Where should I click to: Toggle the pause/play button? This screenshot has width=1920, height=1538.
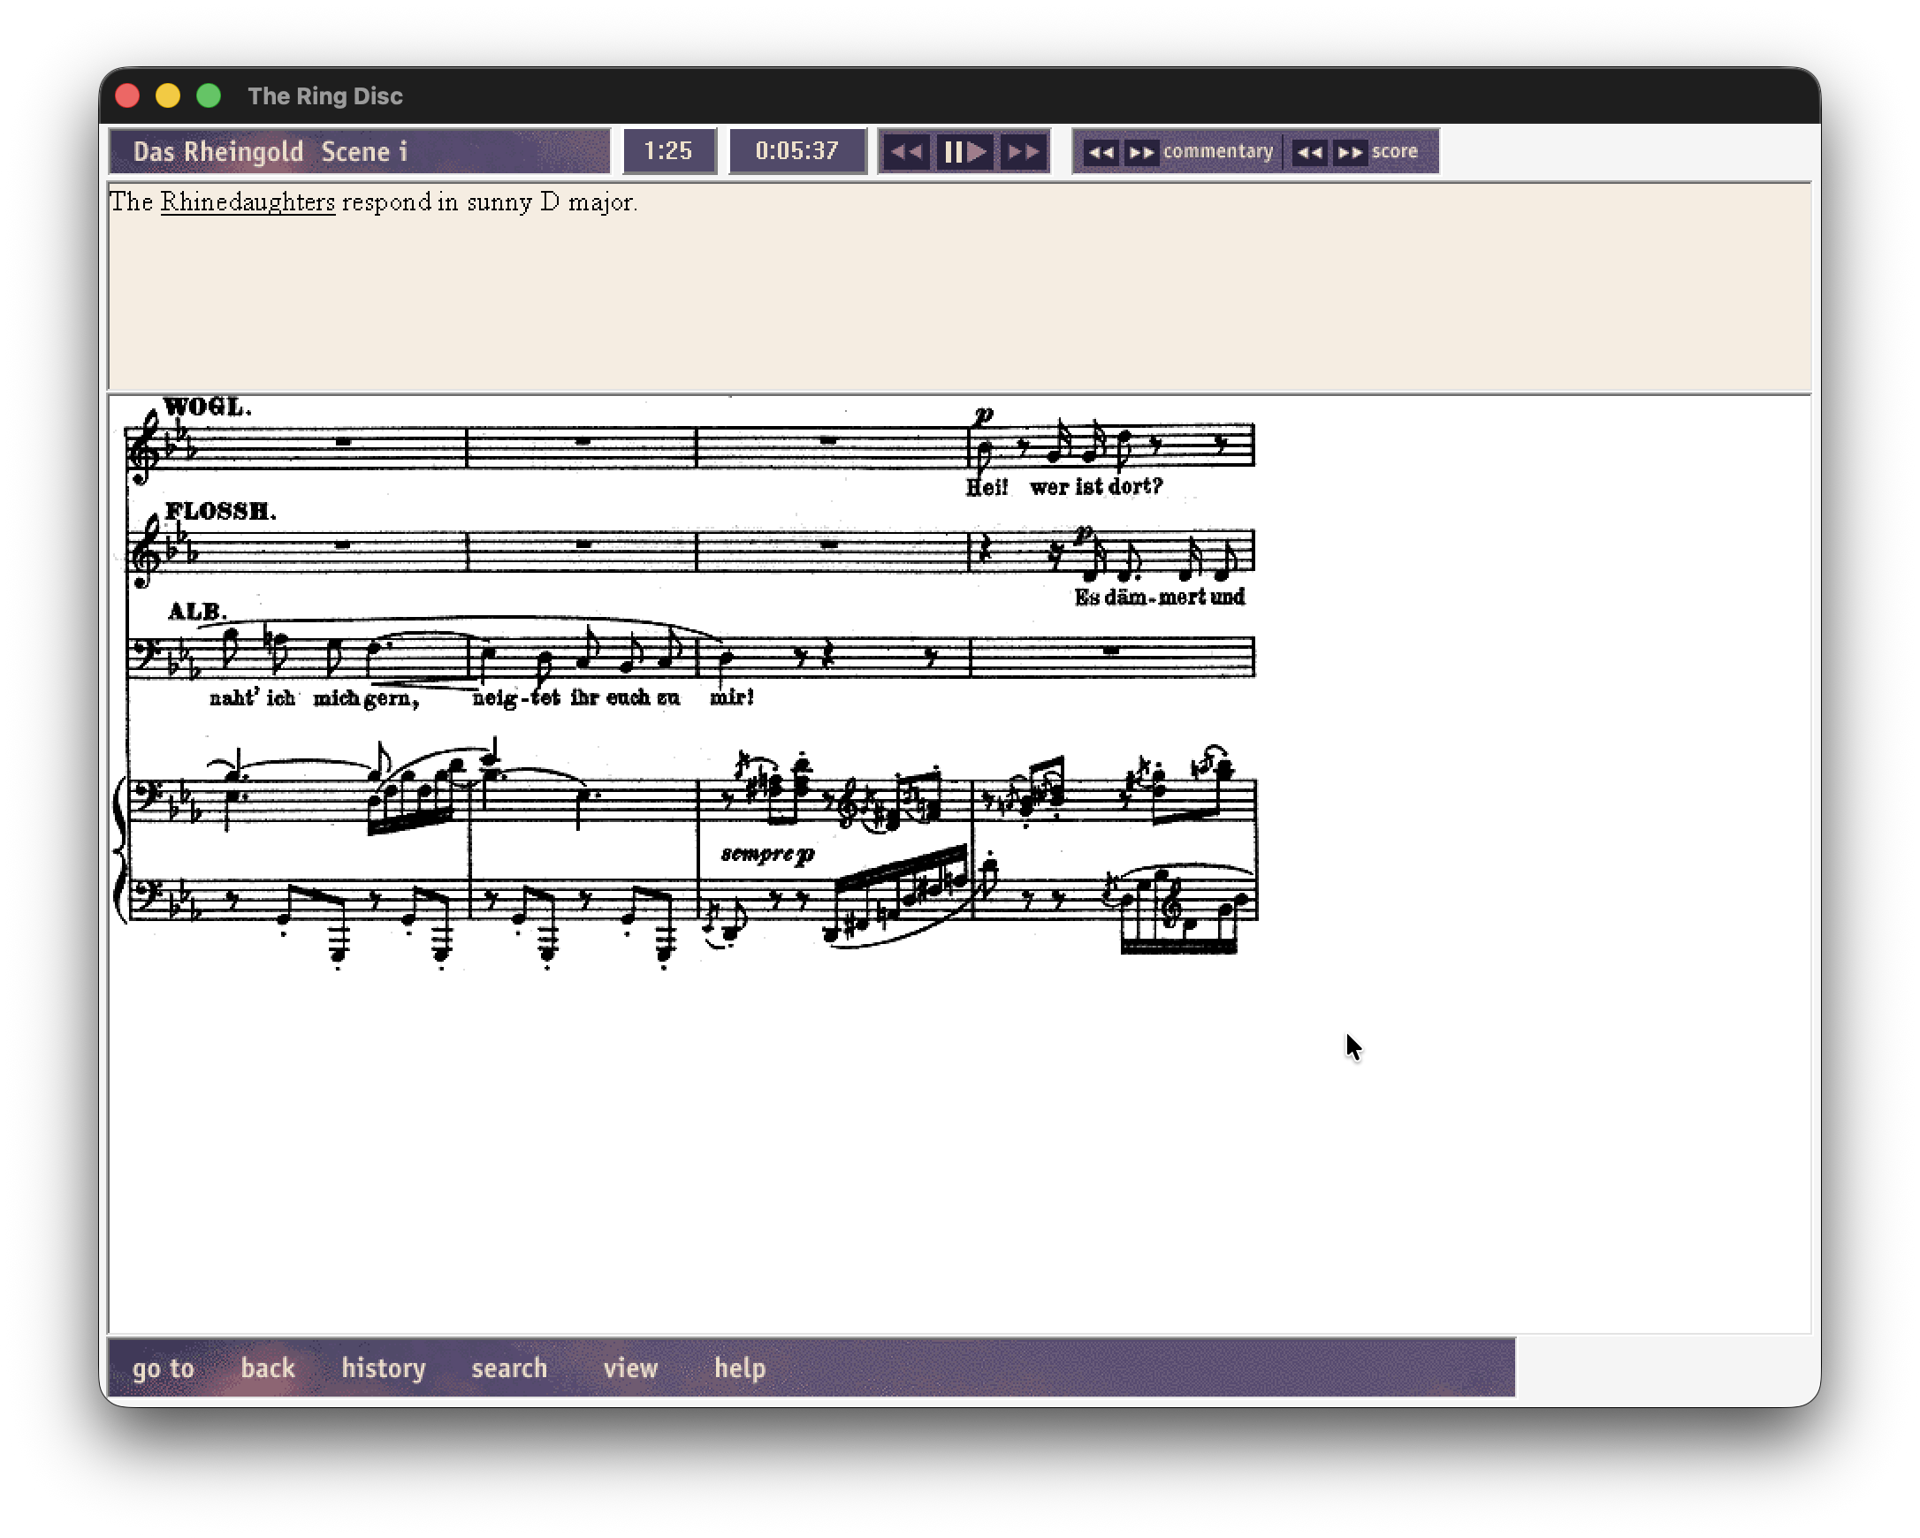pyautogui.click(x=964, y=151)
